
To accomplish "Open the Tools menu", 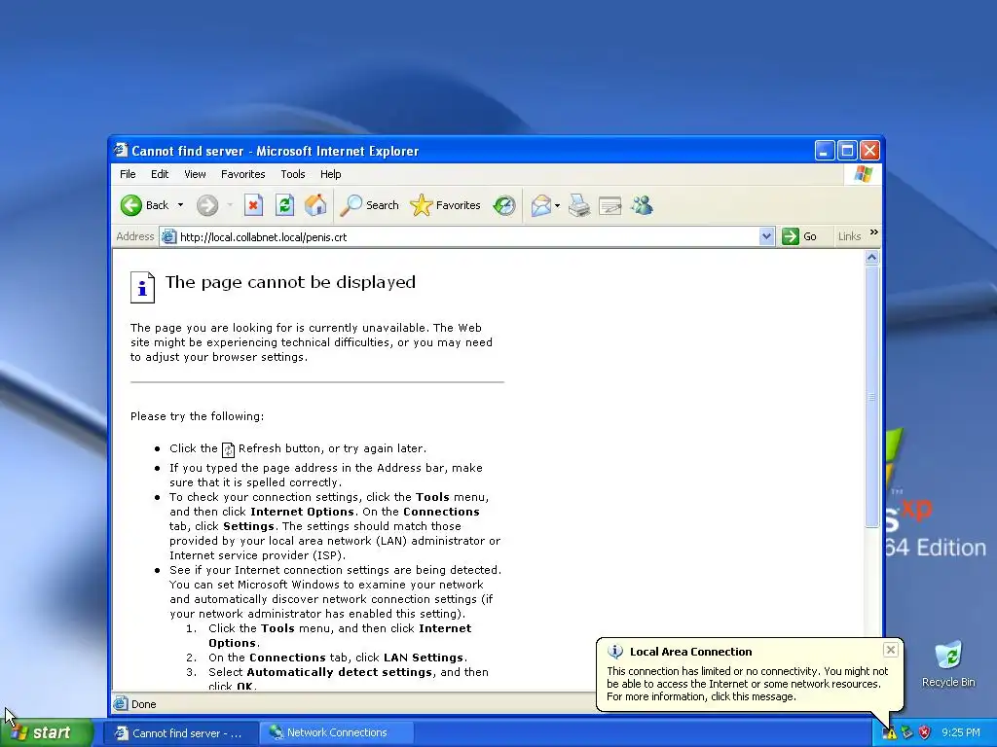I will click(292, 174).
